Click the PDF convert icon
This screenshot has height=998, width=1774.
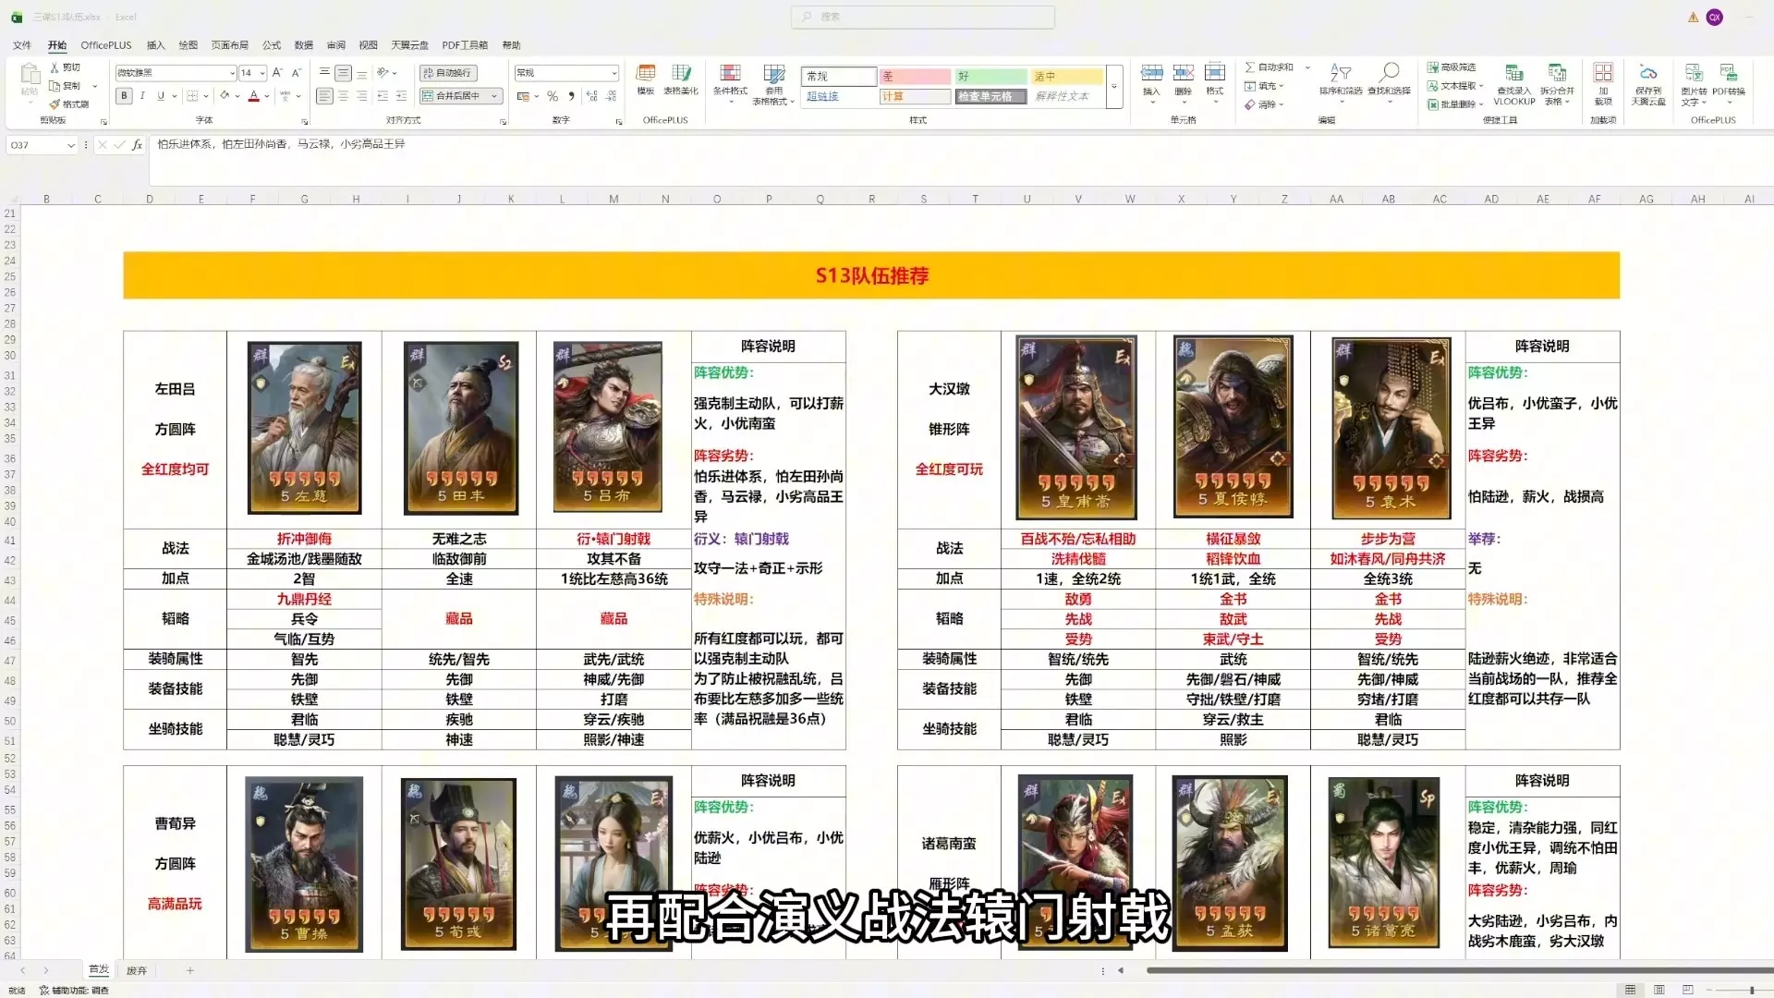(1728, 74)
